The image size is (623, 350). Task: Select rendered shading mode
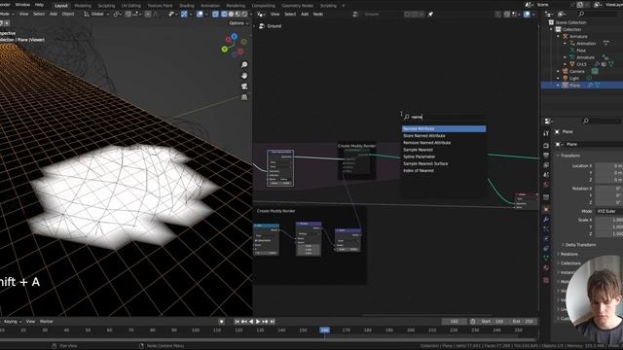click(x=244, y=14)
